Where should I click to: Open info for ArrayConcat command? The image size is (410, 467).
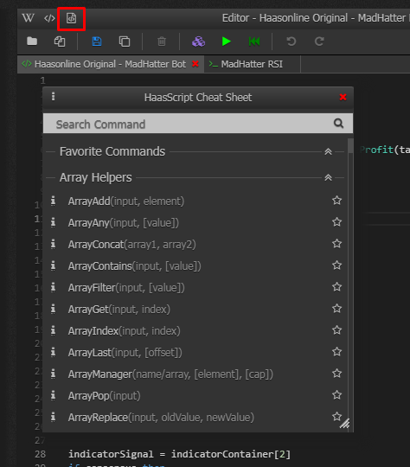pyautogui.click(x=53, y=244)
